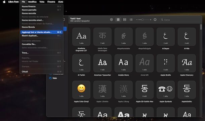Click the minus size decrease icon
205x121 pixels.
(x=137, y=19)
